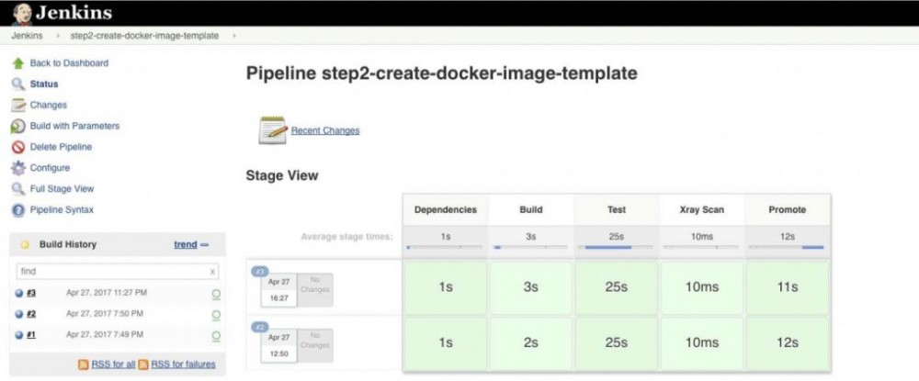Click the Build with Parameters clock icon
Image resolution: width=919 pixels, height=381 pixels.
click(x=17, y=127)
